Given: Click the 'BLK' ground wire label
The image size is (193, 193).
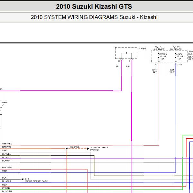Looking at the screenshot, I should tap(4, 178).
